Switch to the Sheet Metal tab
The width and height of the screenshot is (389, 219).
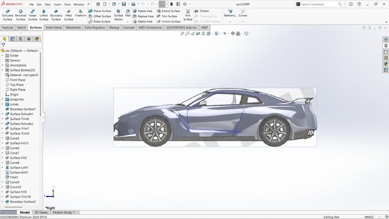tap(53, 27)
